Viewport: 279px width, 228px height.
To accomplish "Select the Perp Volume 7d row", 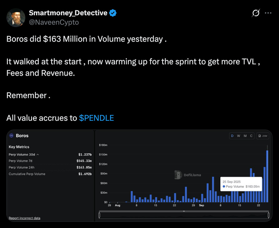I will [50, 161].
